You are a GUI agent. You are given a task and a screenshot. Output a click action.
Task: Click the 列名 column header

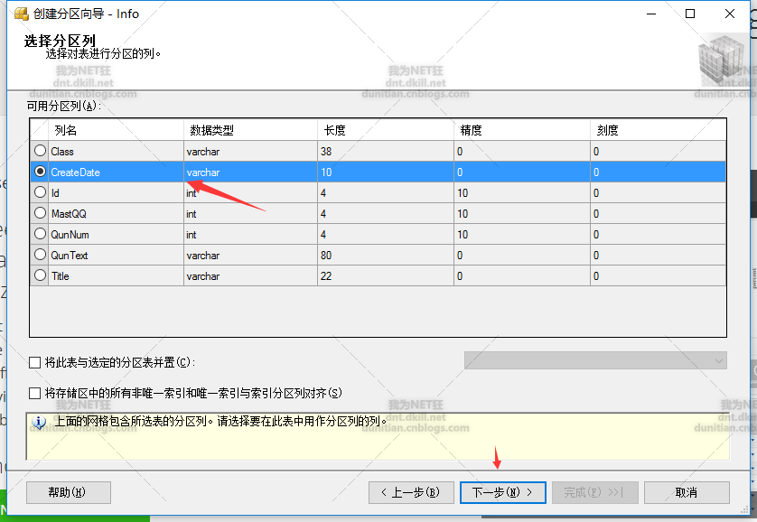tap(116, 130)
